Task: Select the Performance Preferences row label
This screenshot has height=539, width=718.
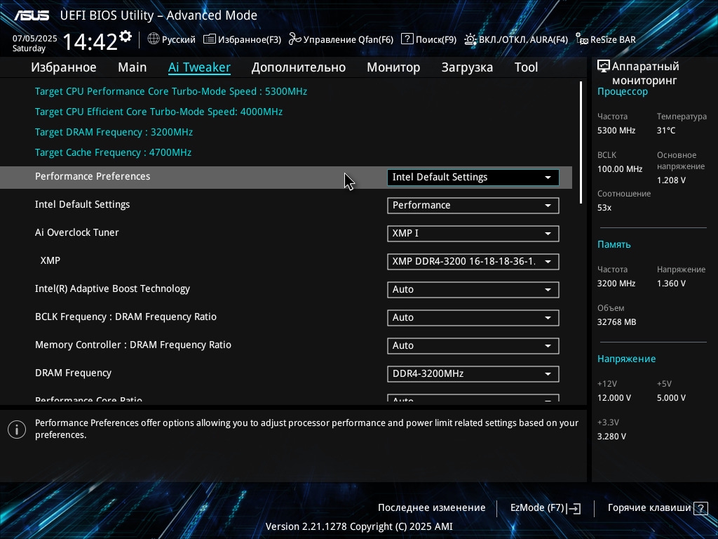Action: point(93,176)
